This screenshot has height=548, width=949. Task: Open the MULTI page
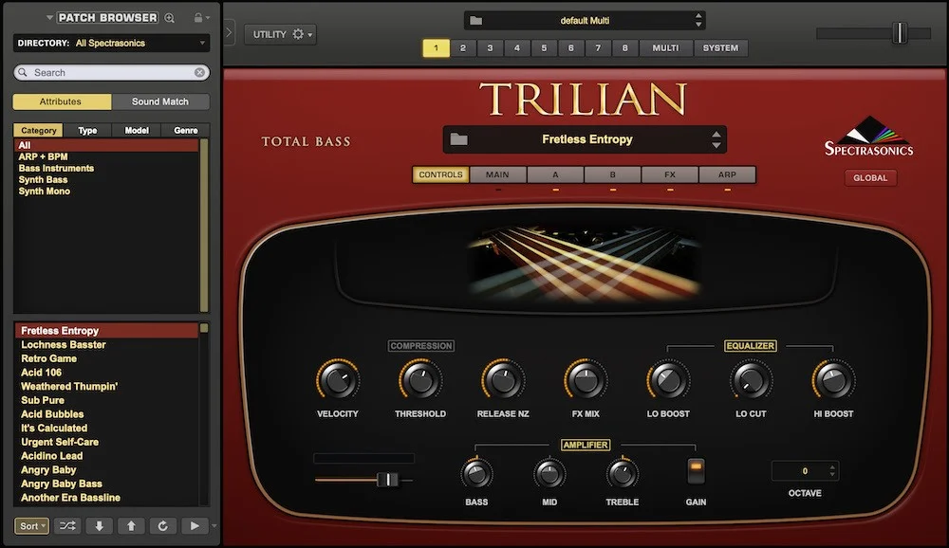coord(666,47)
